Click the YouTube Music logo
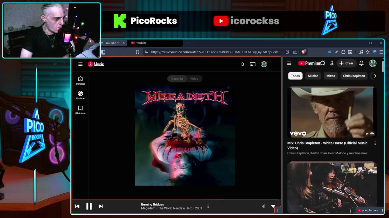This screenshot has height=218, width=389. (96, 64)
